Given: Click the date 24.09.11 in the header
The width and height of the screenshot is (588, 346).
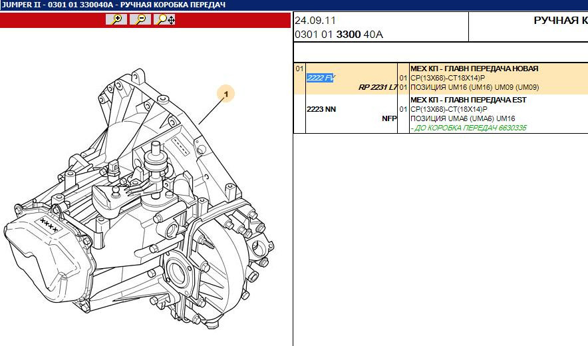Looking at the screenshot, I should [314, 20].
